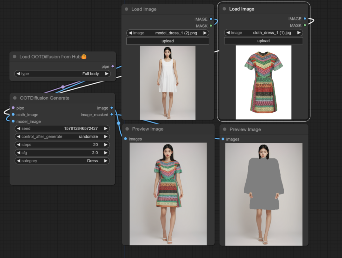Select next image after cloth_dress_1 (1).jpg
342x258 pixels.
coord(299,33)
